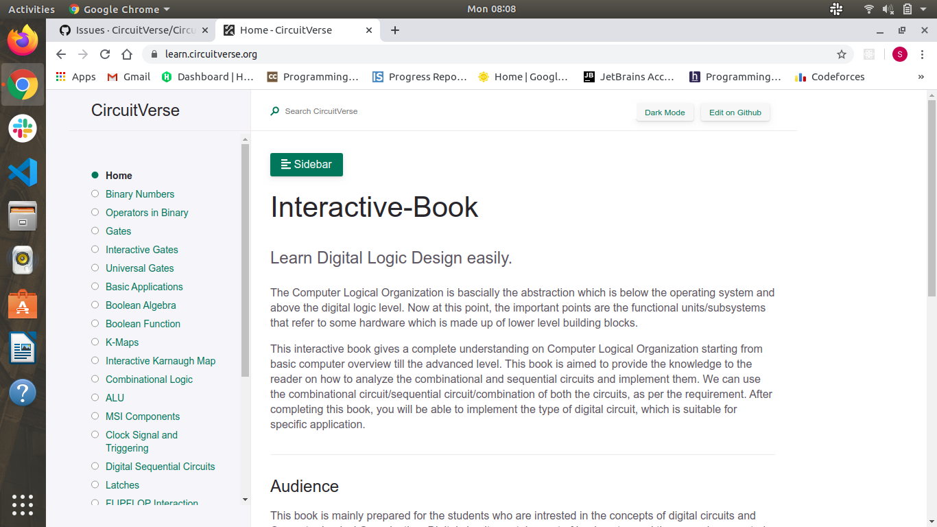Select the Binary Numbers chapter bullet

pyautogui.click(x=95, y=194)
